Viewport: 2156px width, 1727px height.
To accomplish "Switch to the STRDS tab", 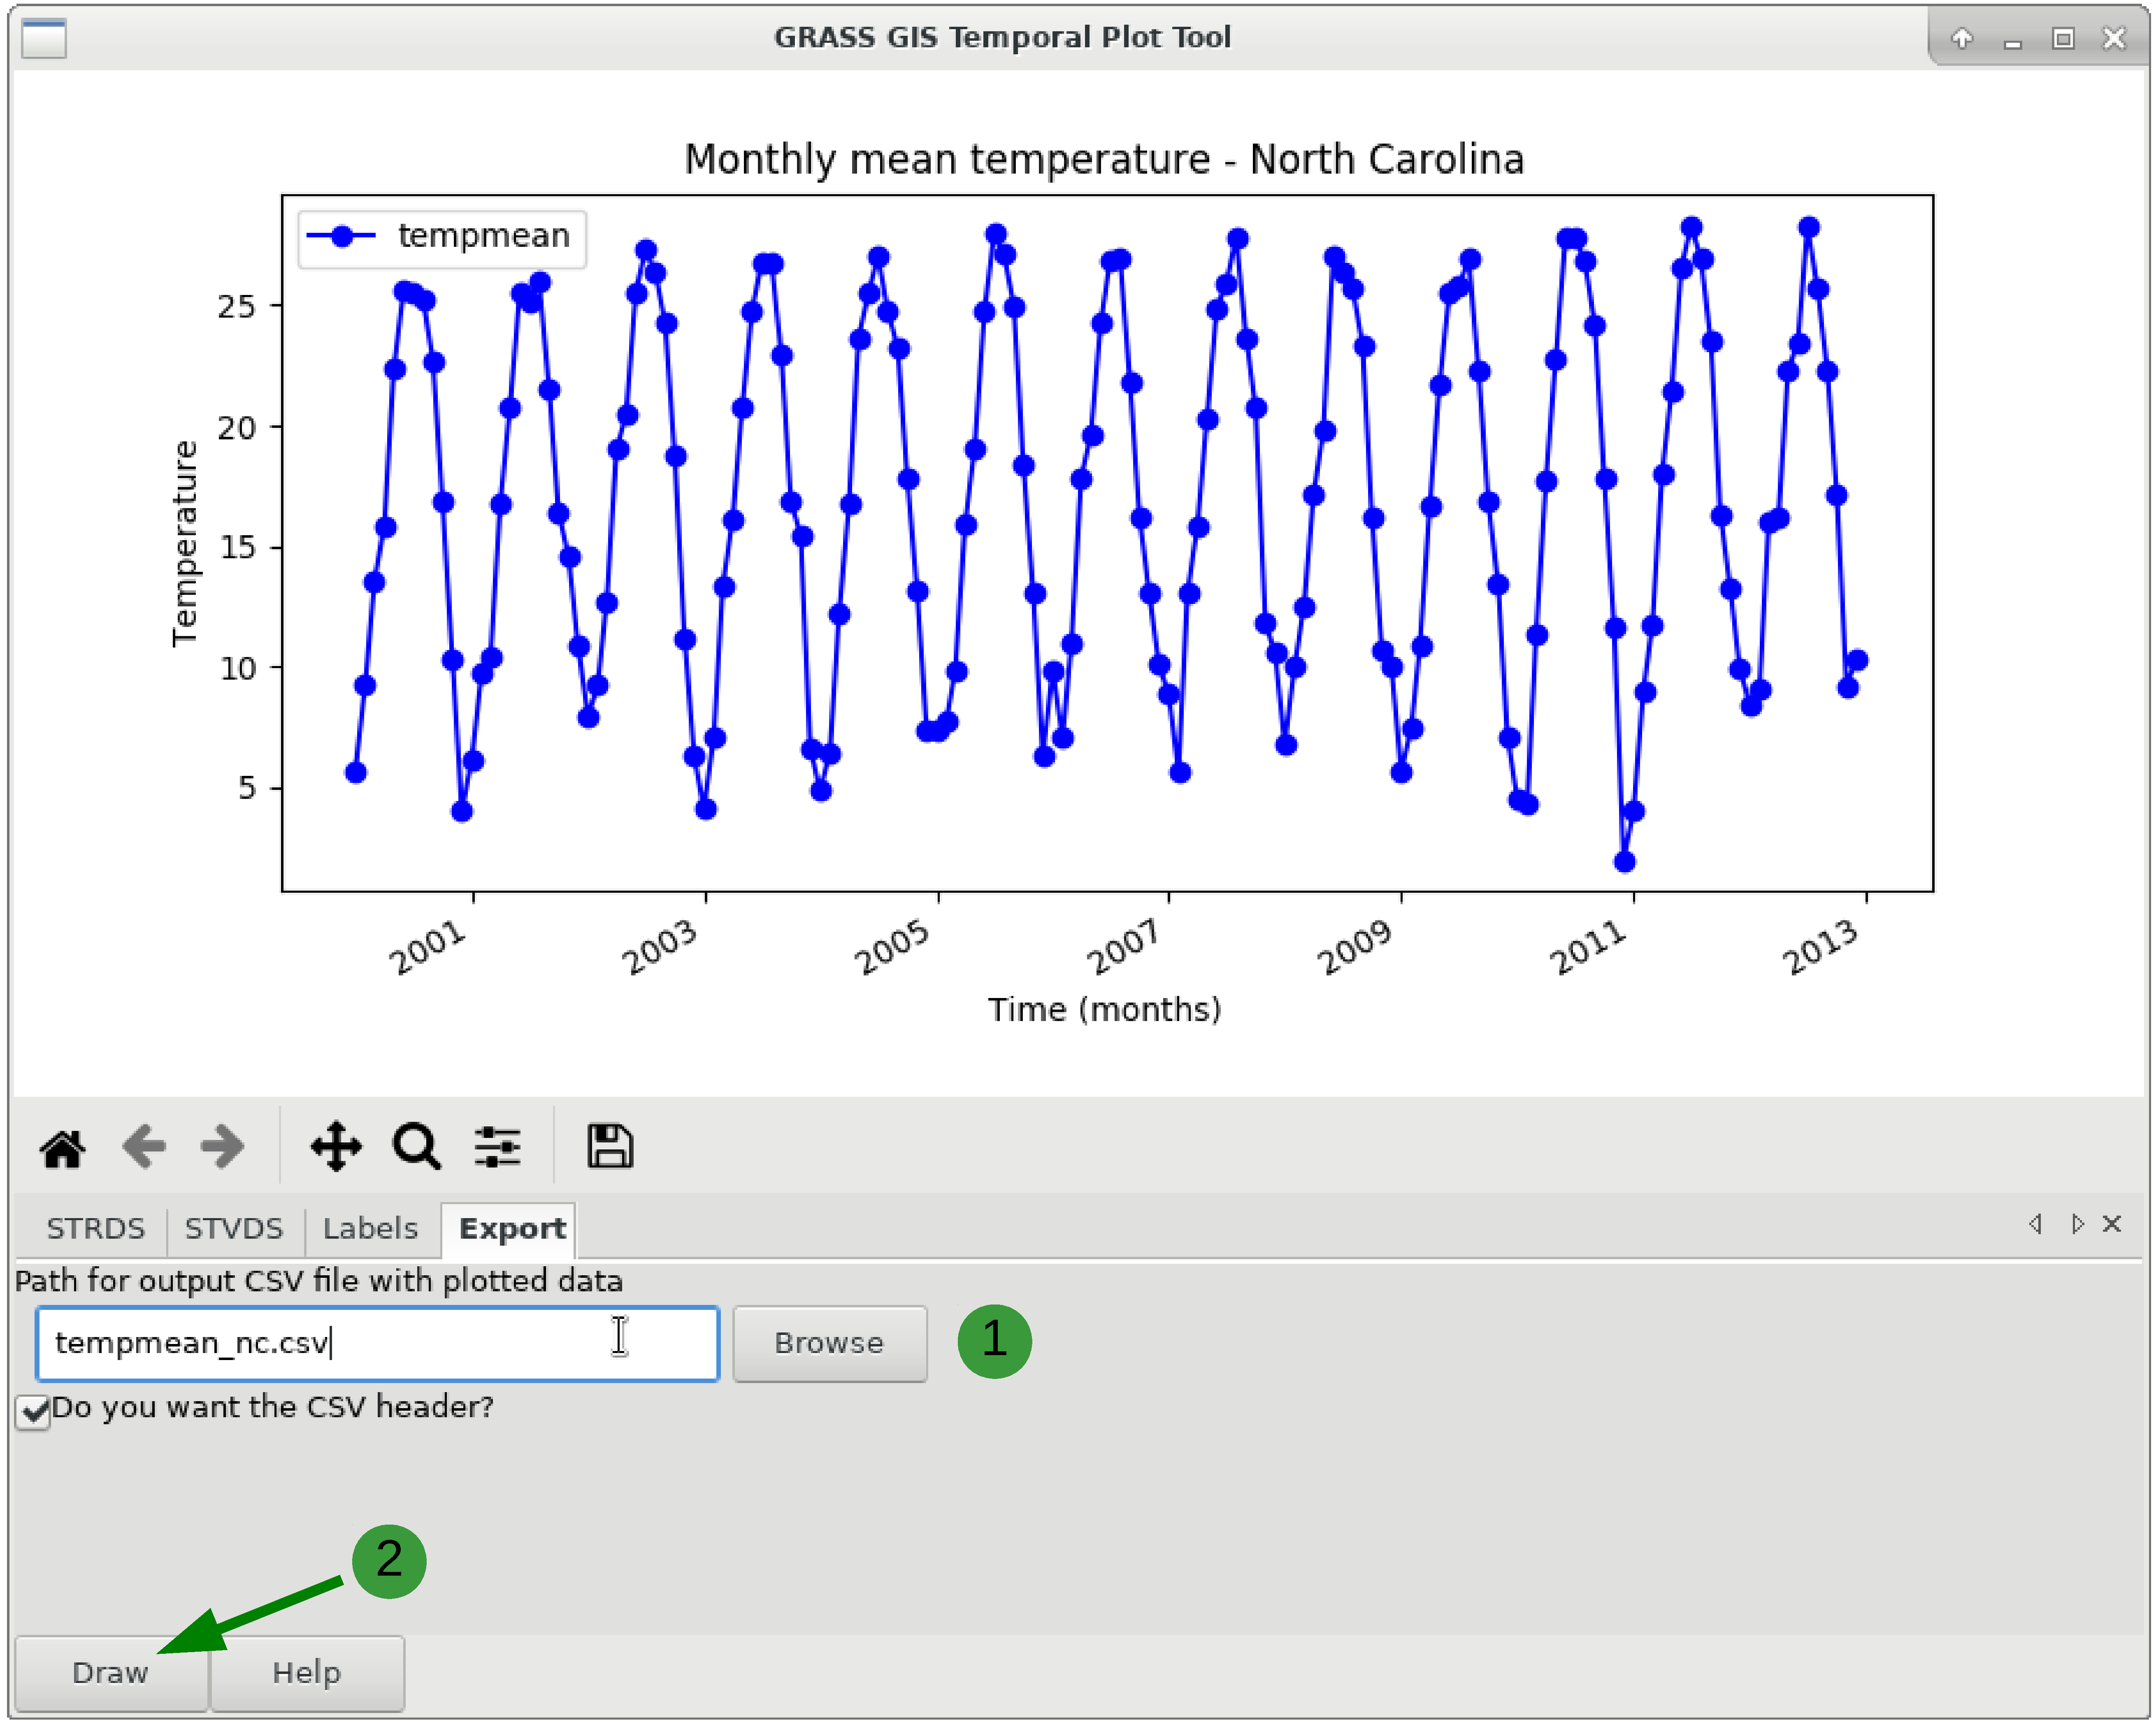I will coord(95,1229).
